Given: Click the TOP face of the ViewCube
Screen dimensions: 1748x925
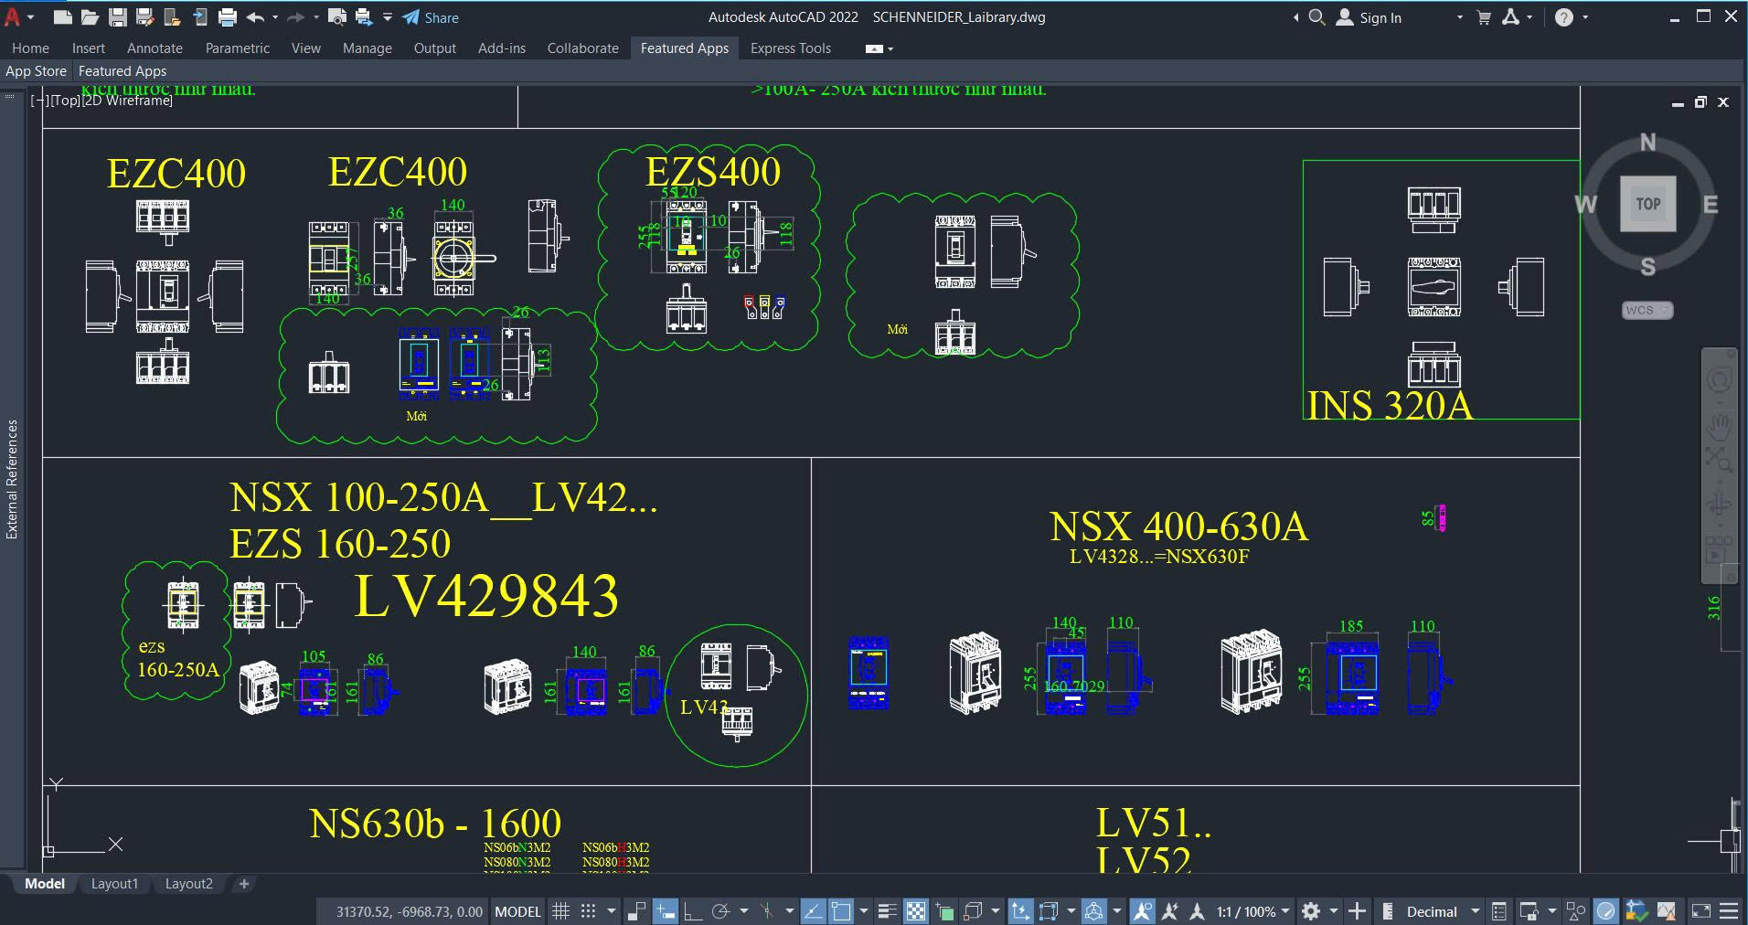Looking at the screenshot, I should (x=1647, y=204).
